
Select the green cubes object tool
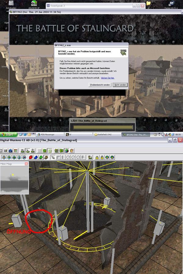click(x=41, y=157)
